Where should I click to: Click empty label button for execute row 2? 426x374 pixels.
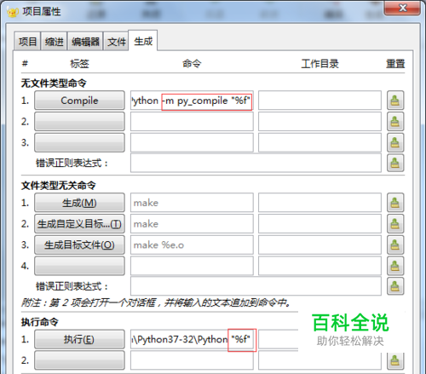[79, 360]
